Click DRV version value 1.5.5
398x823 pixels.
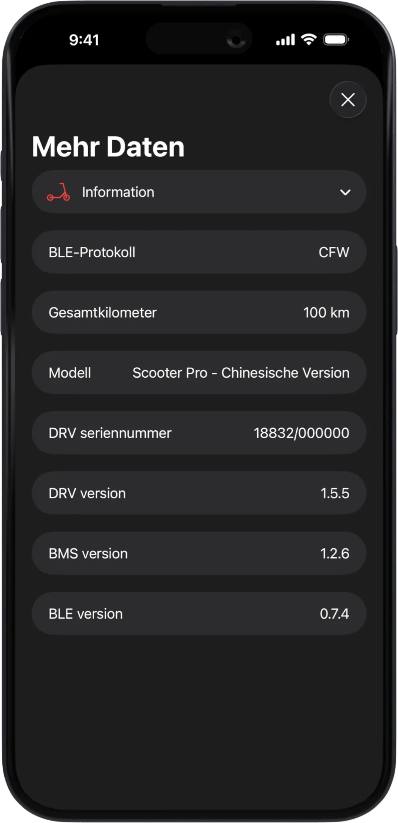[335, 494]
